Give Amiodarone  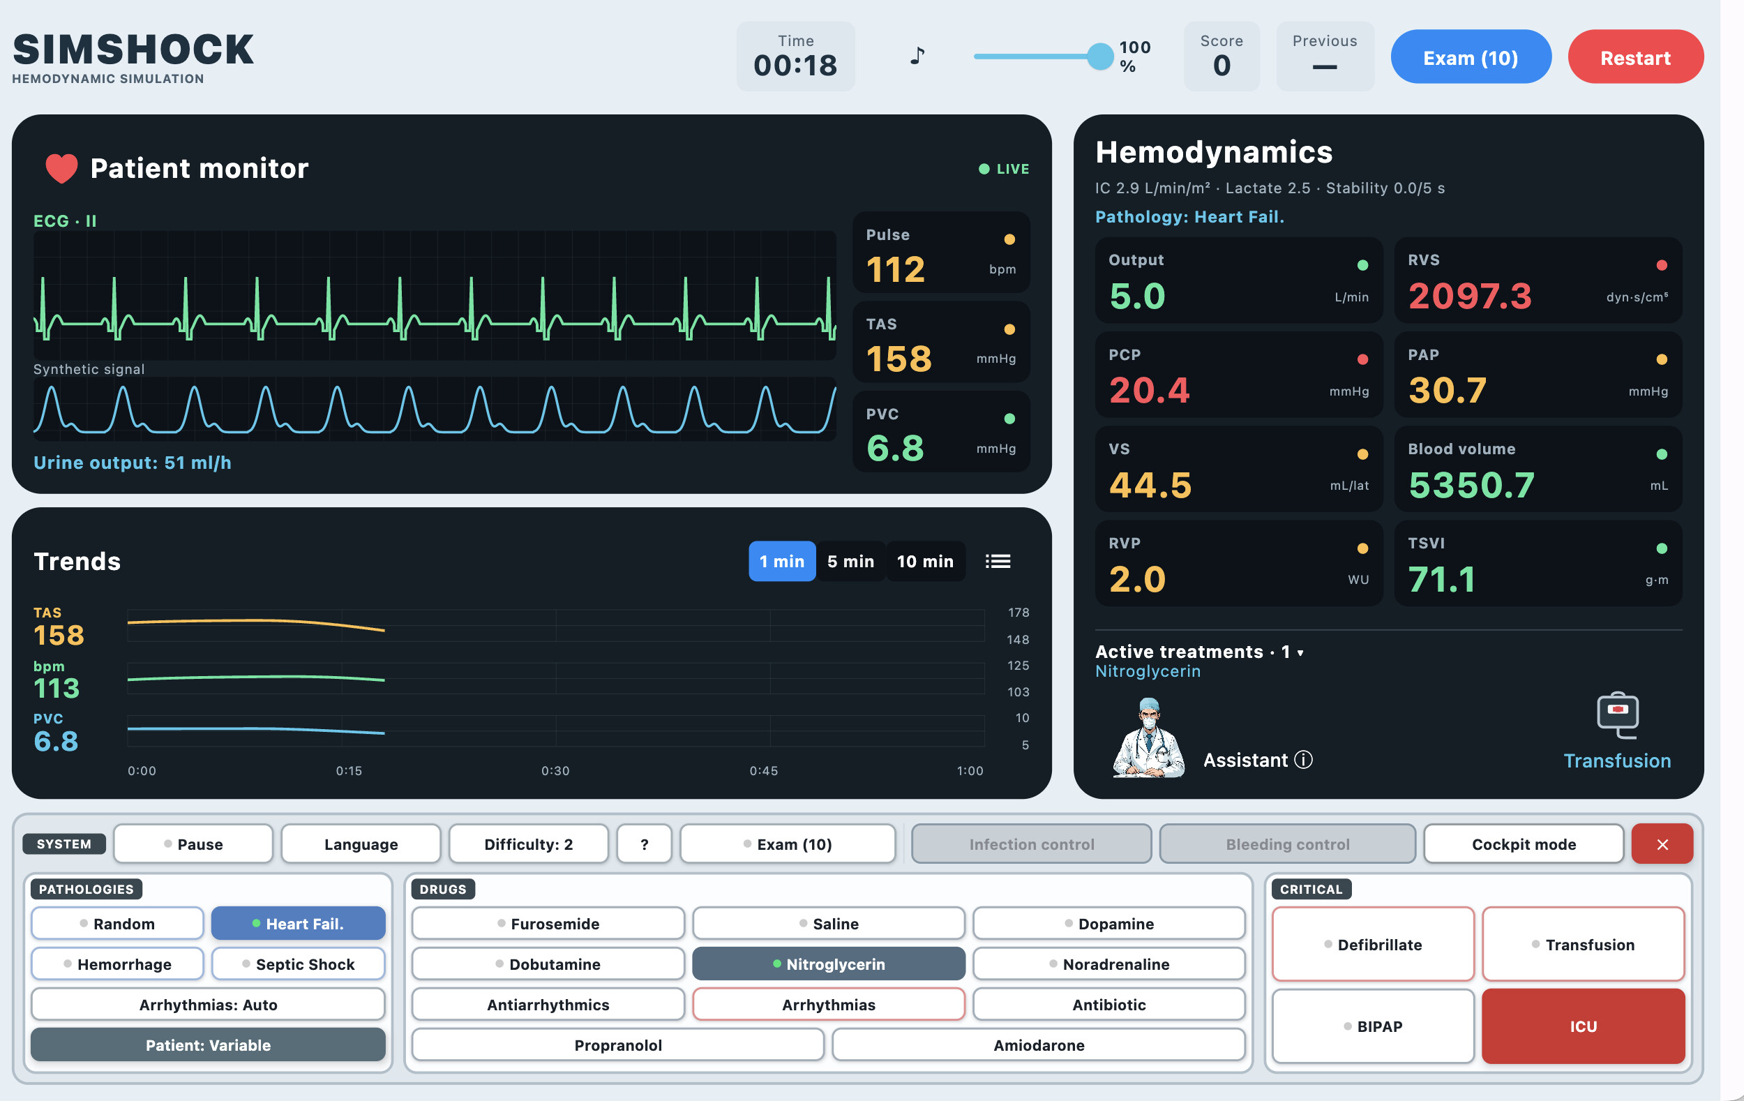(x=1039, y=1045)
